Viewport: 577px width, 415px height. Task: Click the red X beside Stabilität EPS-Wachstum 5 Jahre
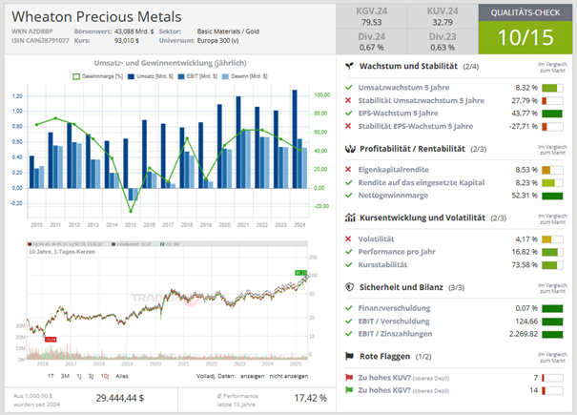348,126
